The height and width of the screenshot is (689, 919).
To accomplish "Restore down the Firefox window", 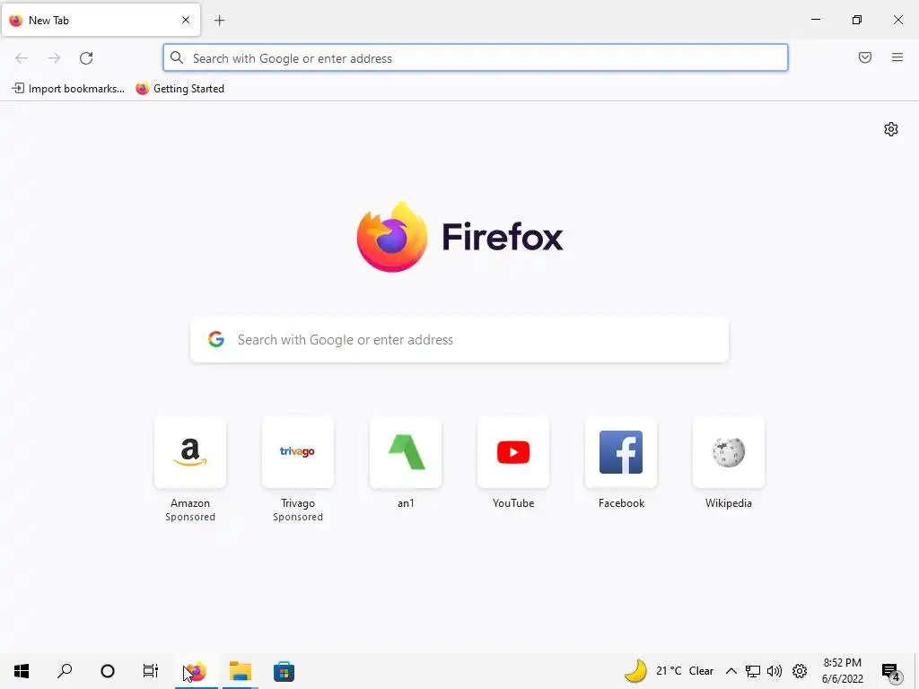I will click(857, 20).
